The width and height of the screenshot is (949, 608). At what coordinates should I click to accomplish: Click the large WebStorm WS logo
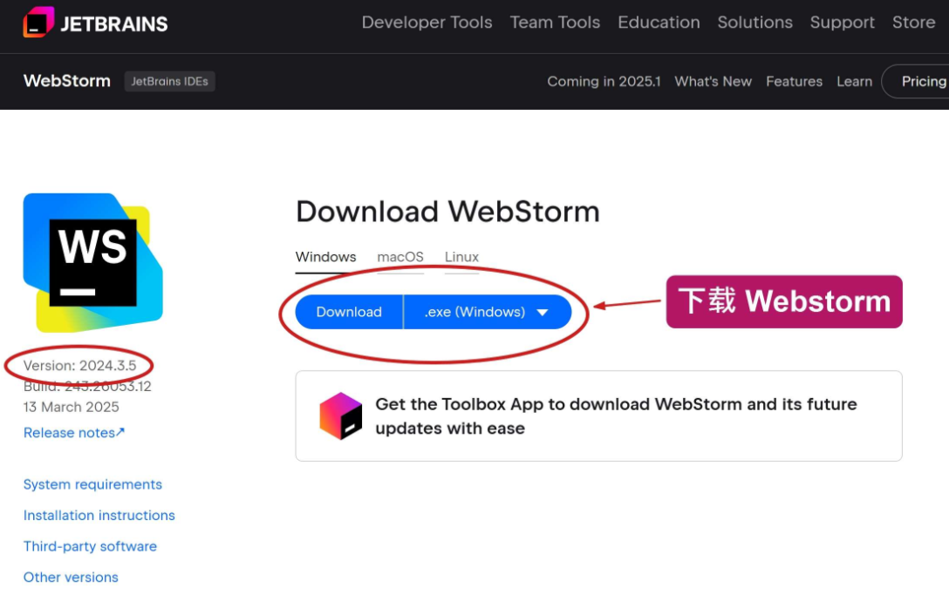(93, 263)
